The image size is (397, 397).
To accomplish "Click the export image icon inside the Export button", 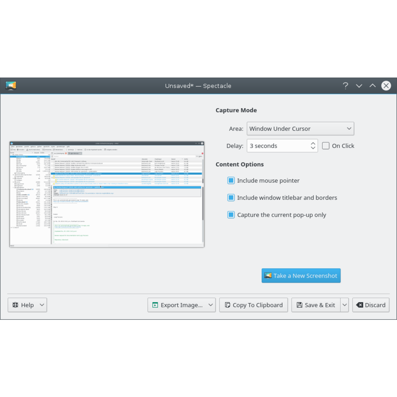I will pos(155,305).
